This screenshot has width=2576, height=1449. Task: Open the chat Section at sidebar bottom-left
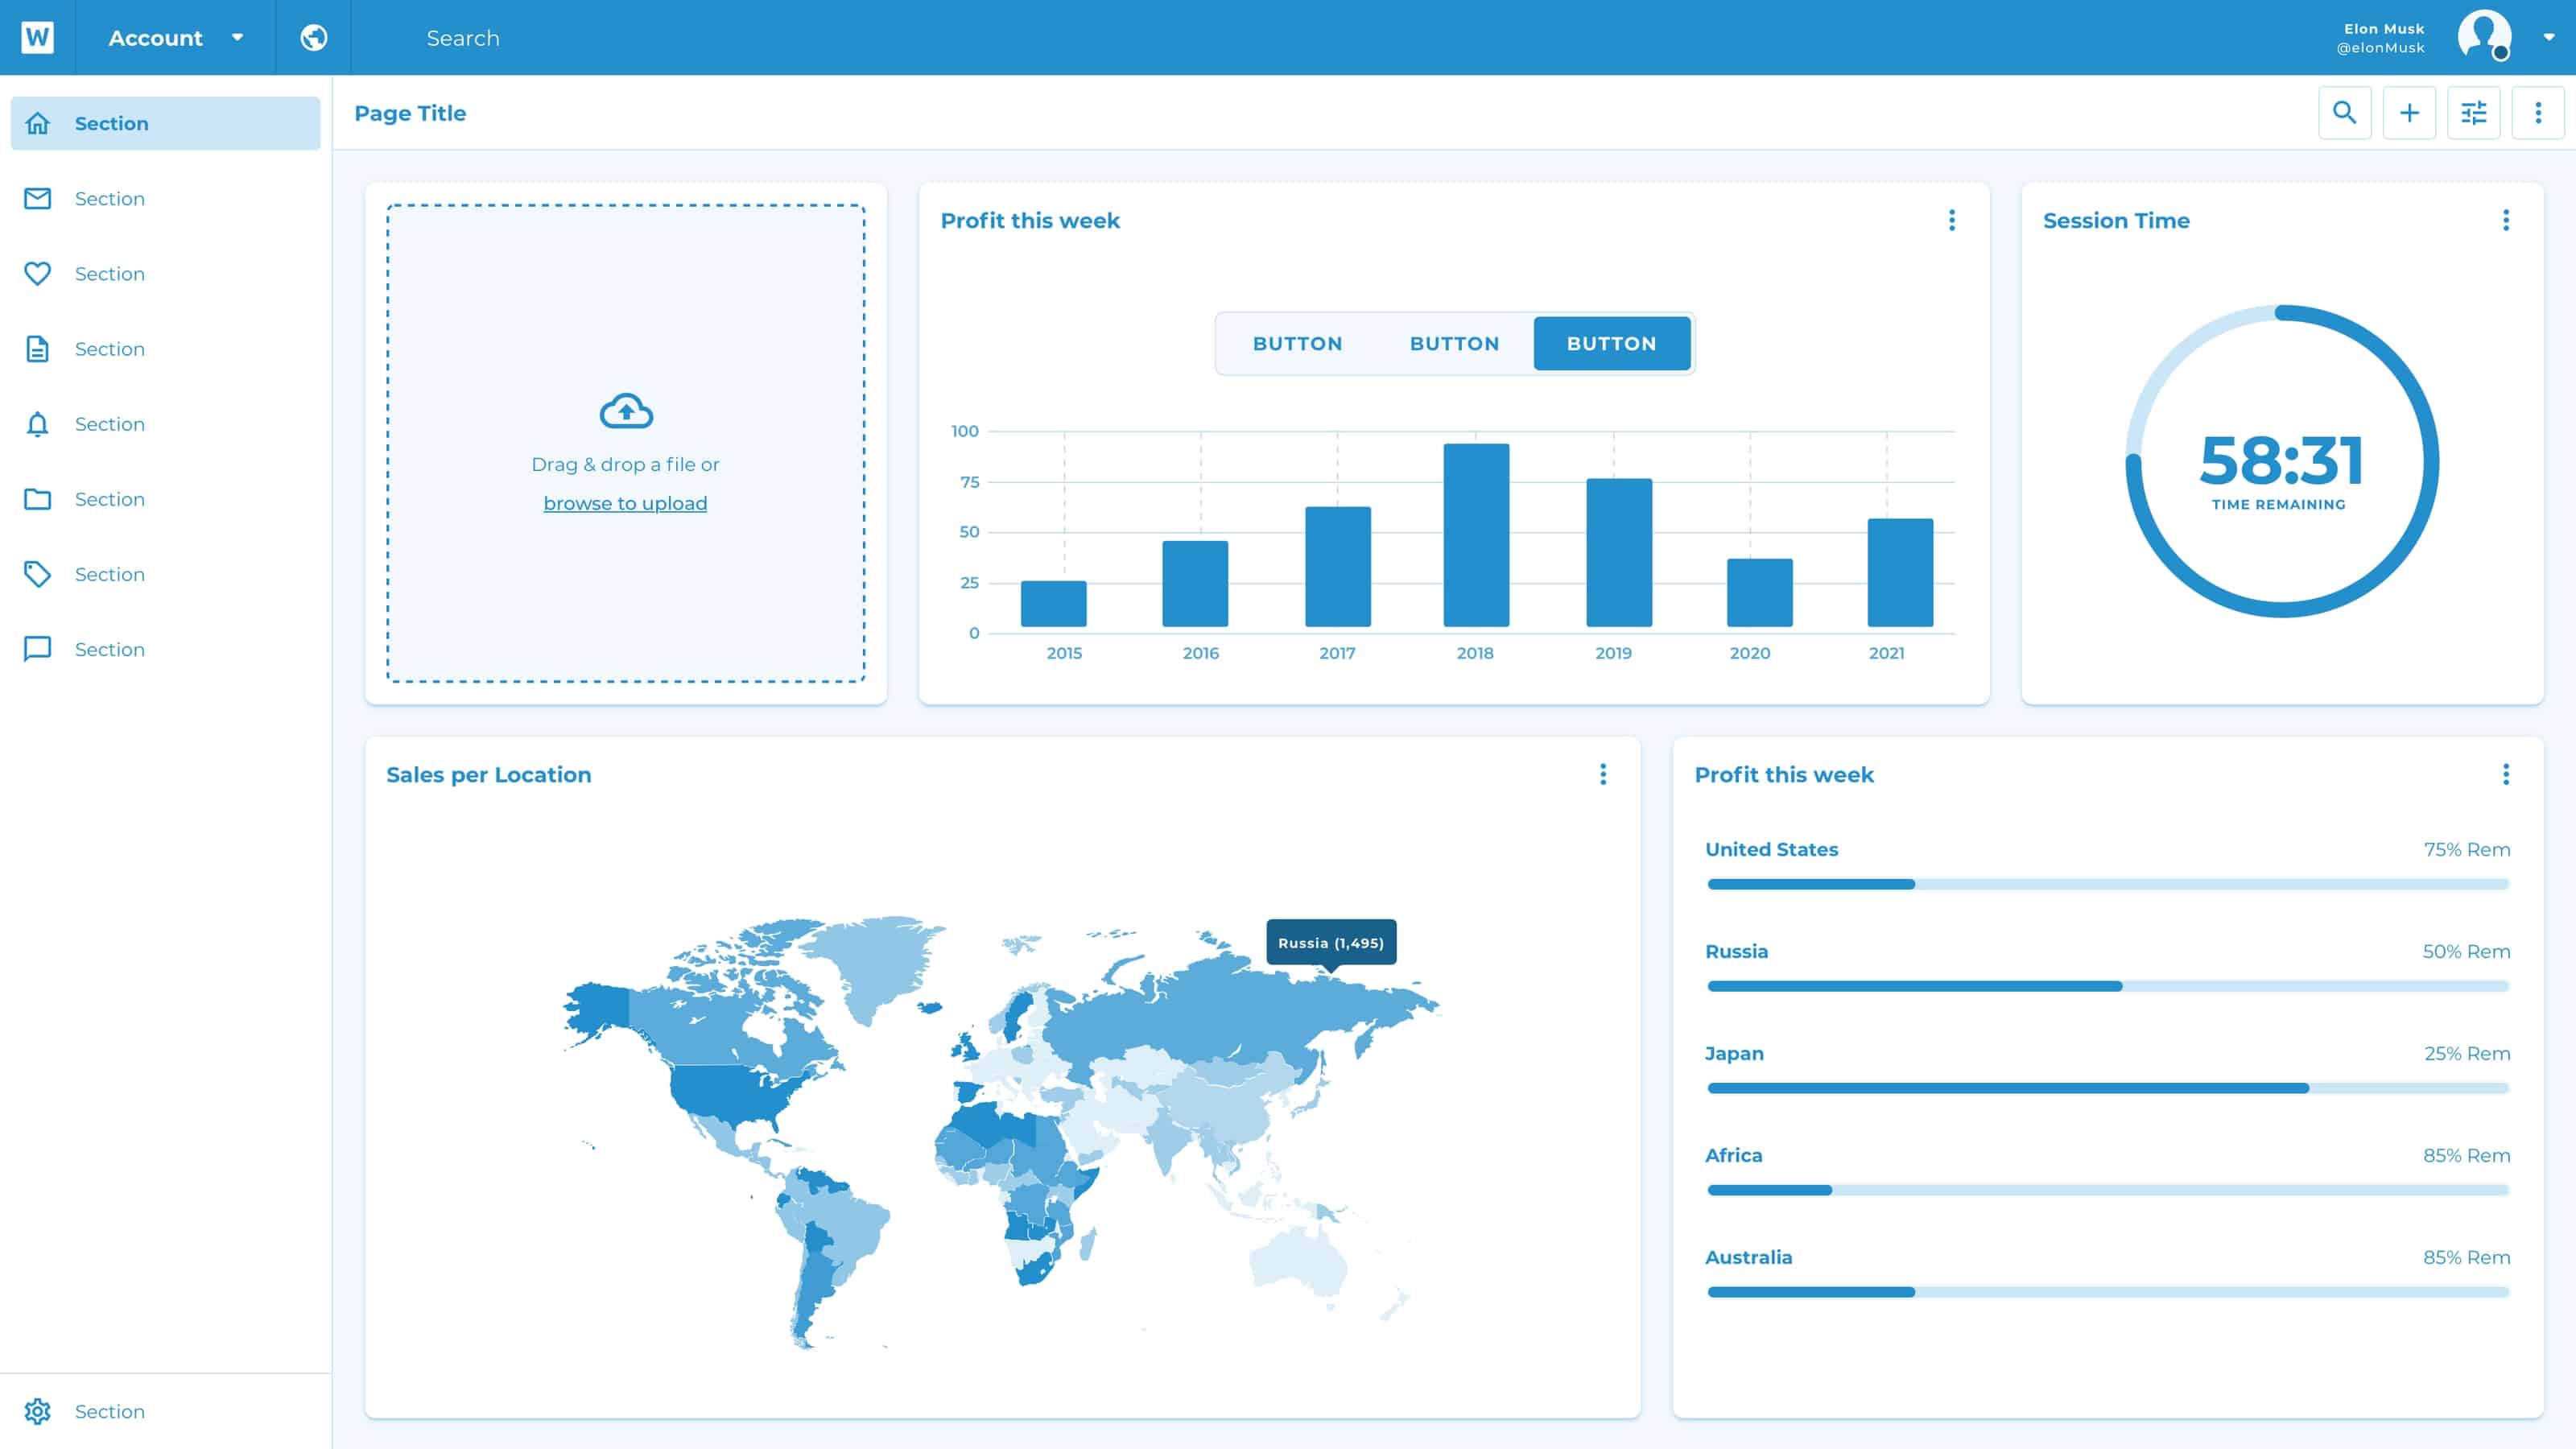tap(37, 649)
